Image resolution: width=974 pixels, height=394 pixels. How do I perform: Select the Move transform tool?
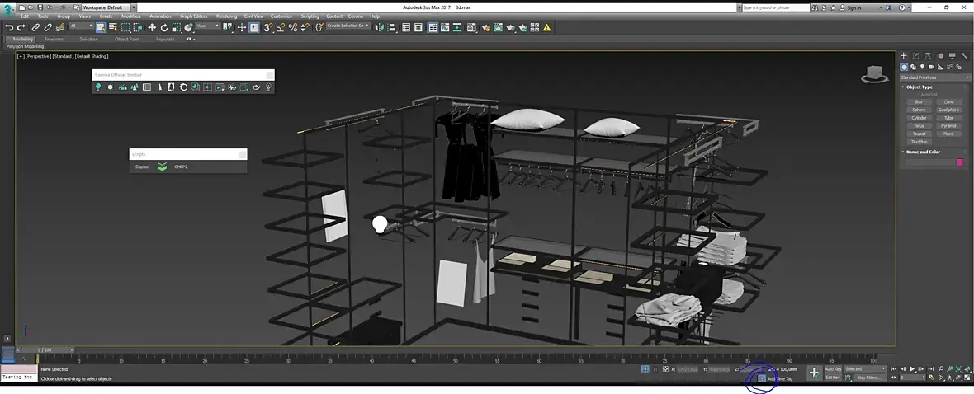[x=152, y=27]
